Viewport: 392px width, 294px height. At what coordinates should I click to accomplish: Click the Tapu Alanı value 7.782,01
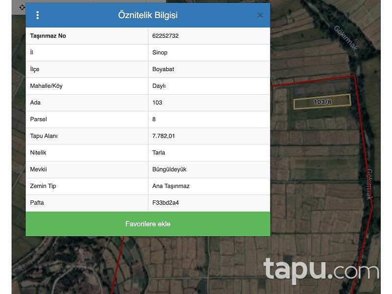tap(163, 136)
